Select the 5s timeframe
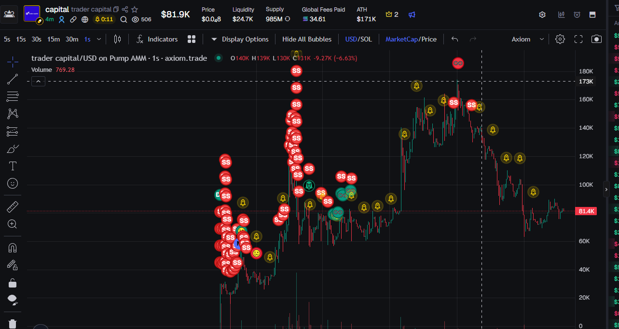Image resolution: width=619 pixels, height=329 pixels. 7,39
